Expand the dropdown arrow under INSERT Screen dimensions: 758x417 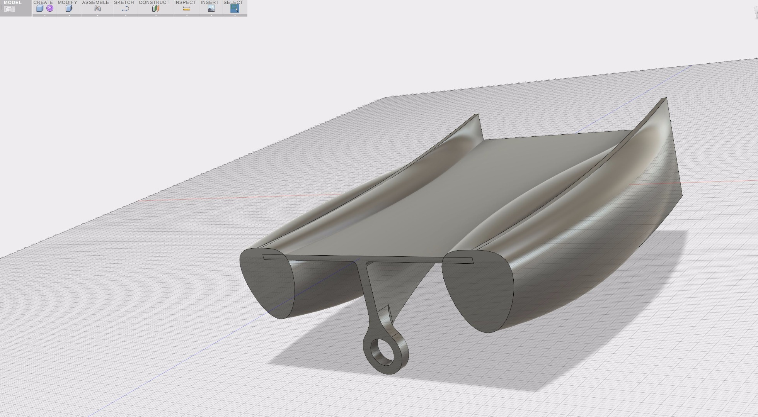click(211, 15)
